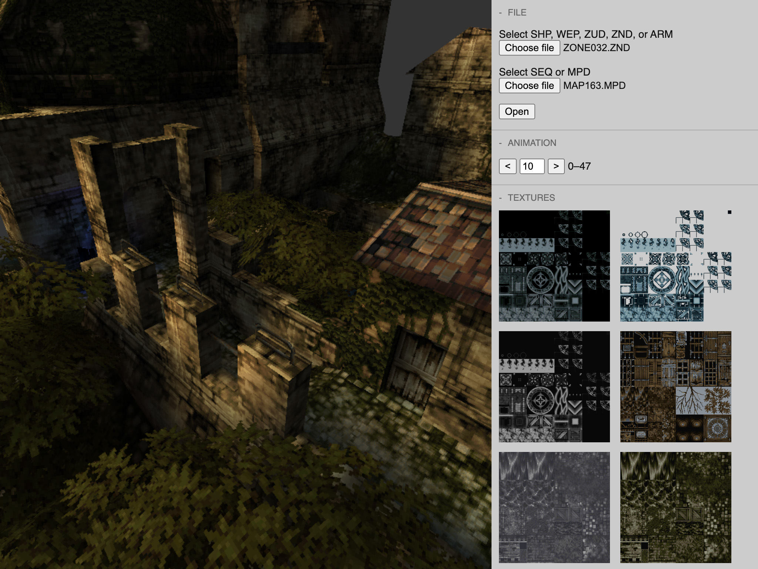Select the black-background teal ornament texture
The width and height of the screenshot is (758, 569).
554,266
